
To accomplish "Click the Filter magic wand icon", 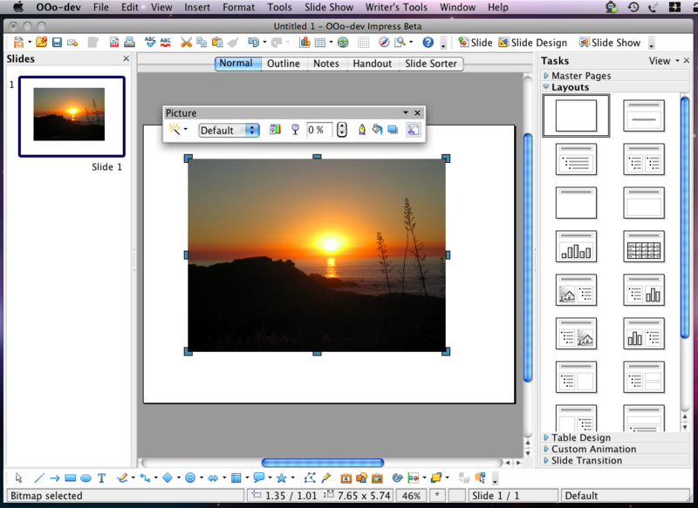I will point(175,130).
